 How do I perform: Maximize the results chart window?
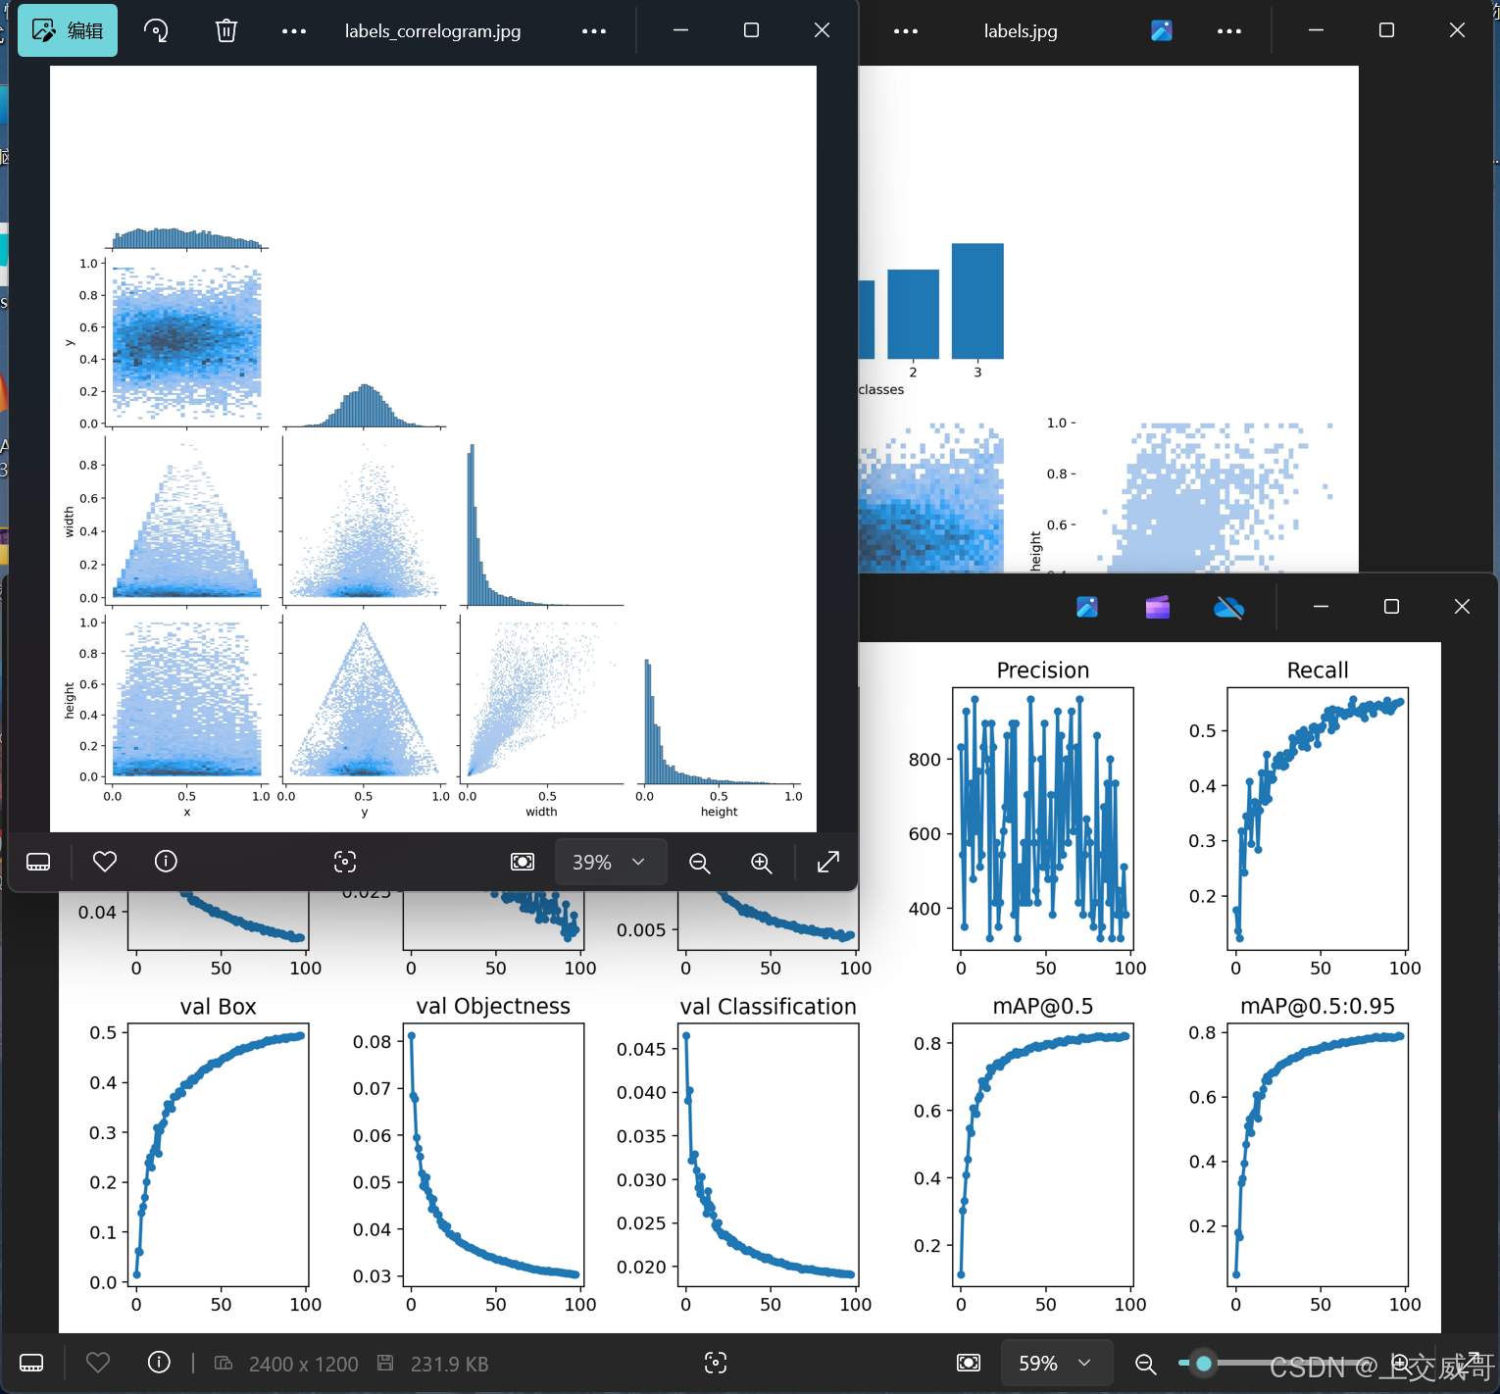pos(1391,607)
